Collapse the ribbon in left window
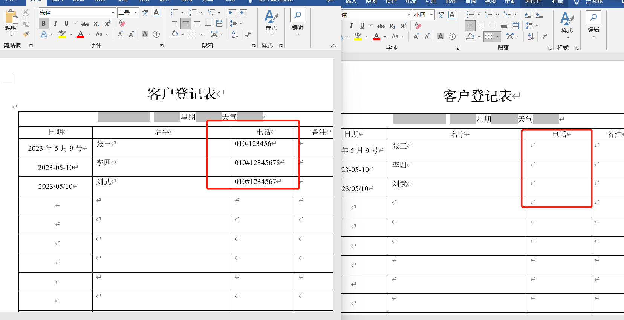This screenshot has height=320, width=624. (333, 45)
